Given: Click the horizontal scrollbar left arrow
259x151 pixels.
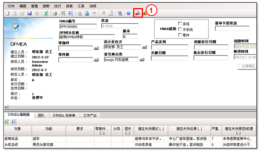Looking at the screenshot, I should coord(6,108).
